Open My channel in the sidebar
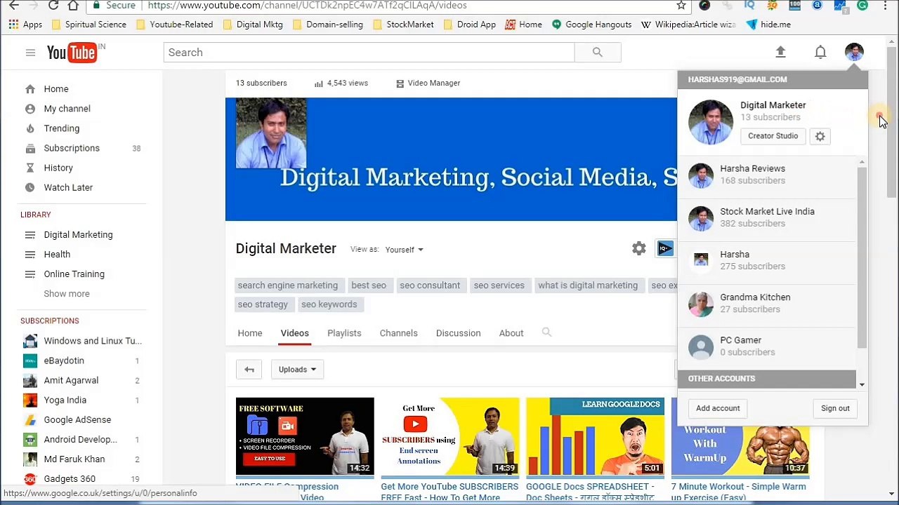The width and height of the screenshot is (899, 505). 67,109
